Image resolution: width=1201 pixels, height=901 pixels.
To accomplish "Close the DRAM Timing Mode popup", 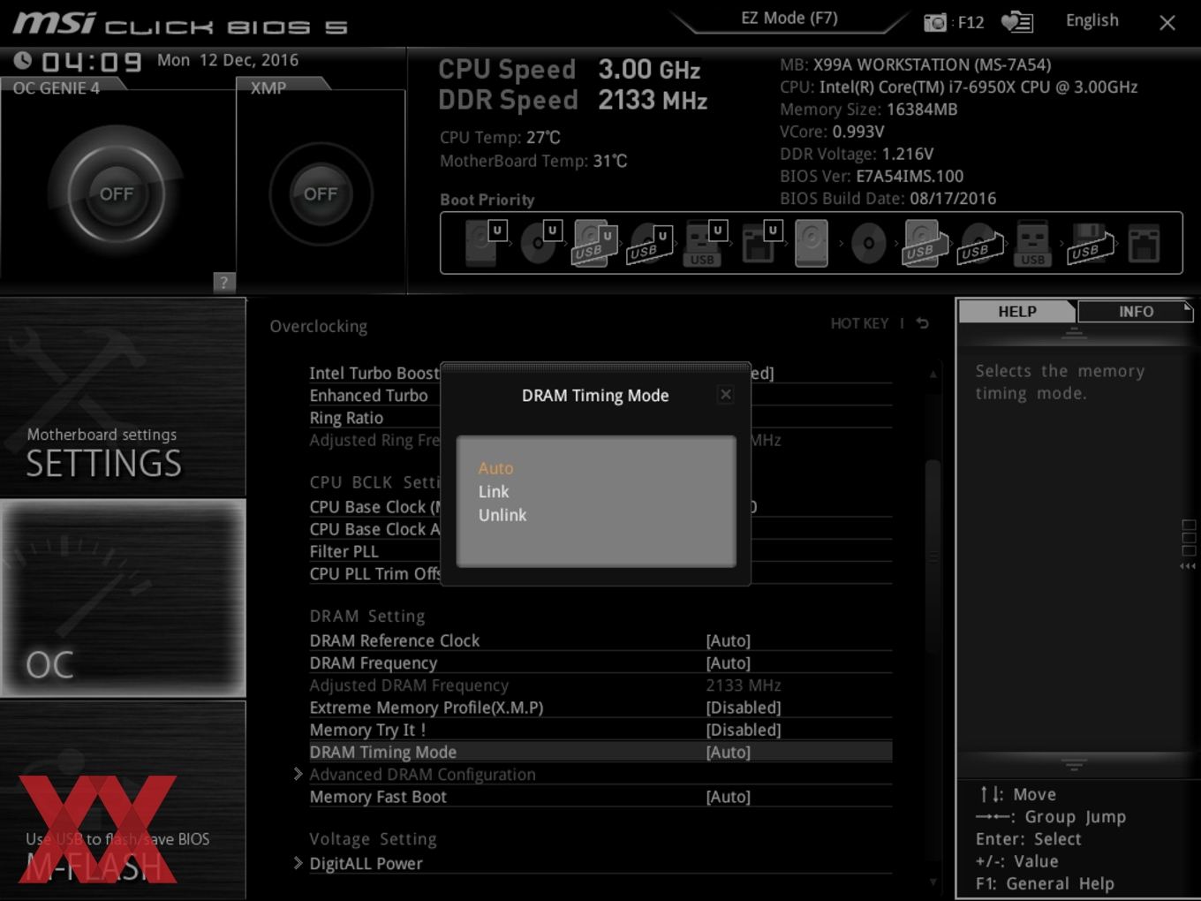I will point(725,395).
